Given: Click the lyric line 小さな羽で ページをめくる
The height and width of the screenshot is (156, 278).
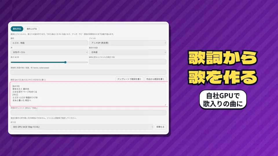Looking at the screenshot, I should coord(25,92).
